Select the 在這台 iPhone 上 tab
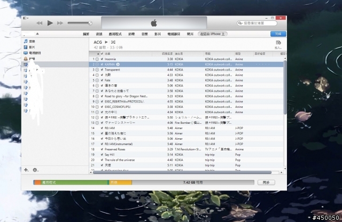 pos(213,34)
